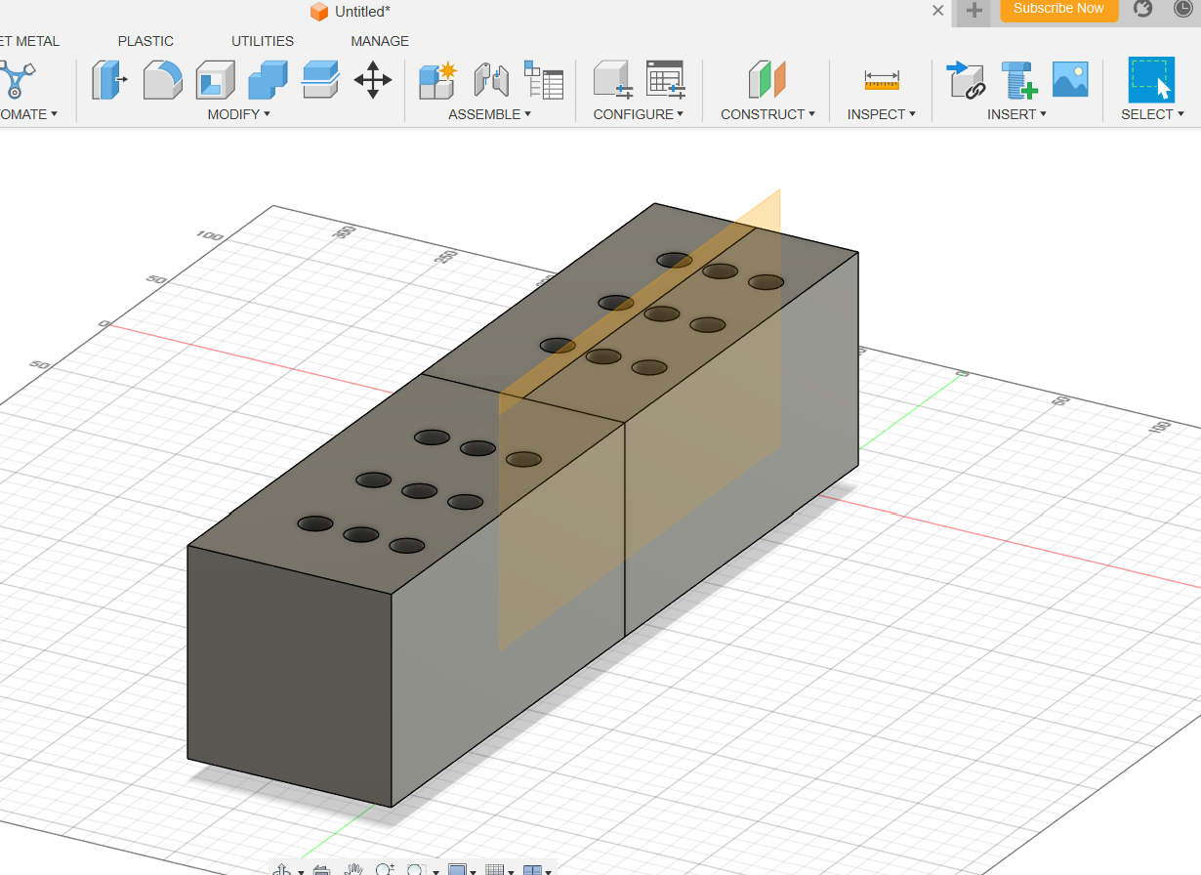Click the Subscribe Now button
This screenshot has height=875, width=1201.
point(1058,9)
